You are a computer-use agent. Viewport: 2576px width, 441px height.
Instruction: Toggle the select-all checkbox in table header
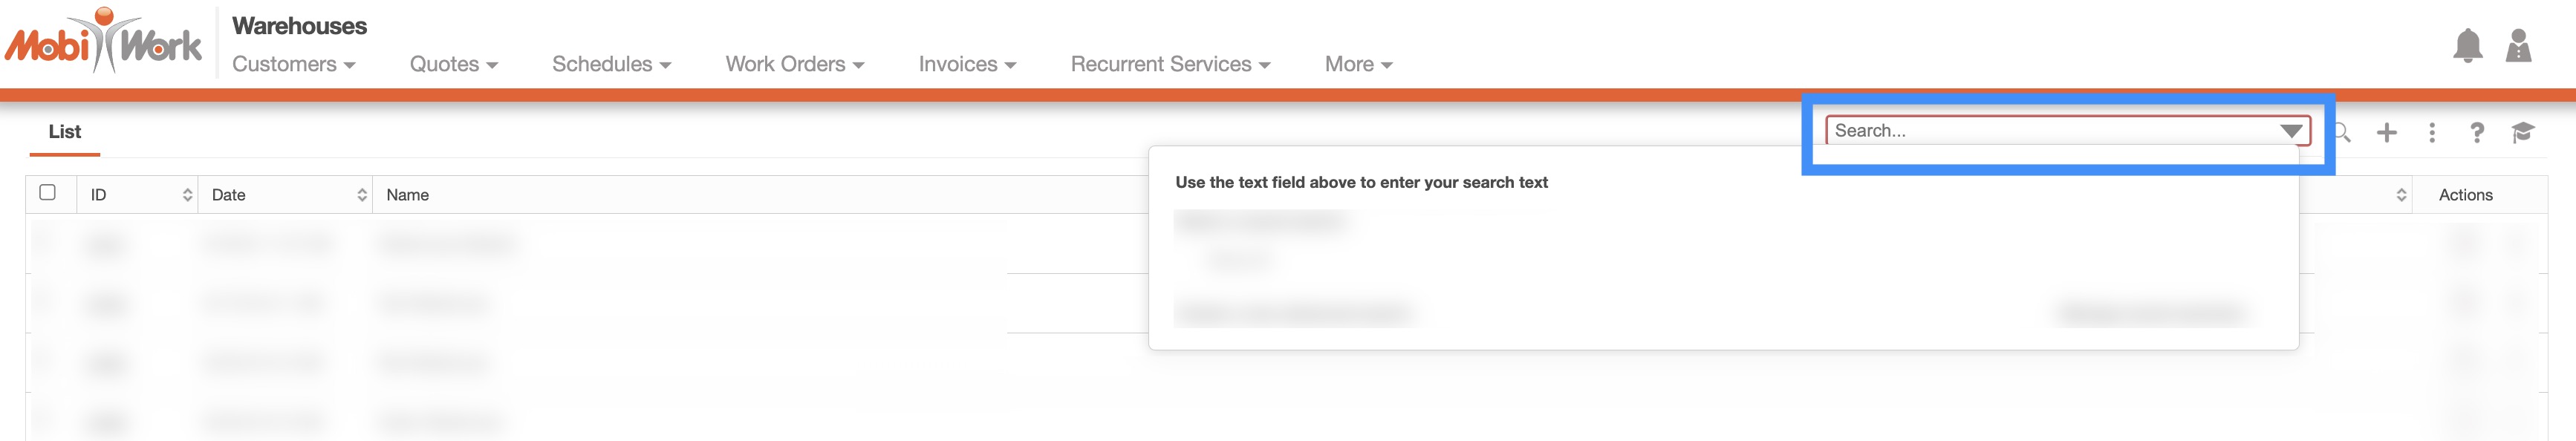click(x=47, y=192)
